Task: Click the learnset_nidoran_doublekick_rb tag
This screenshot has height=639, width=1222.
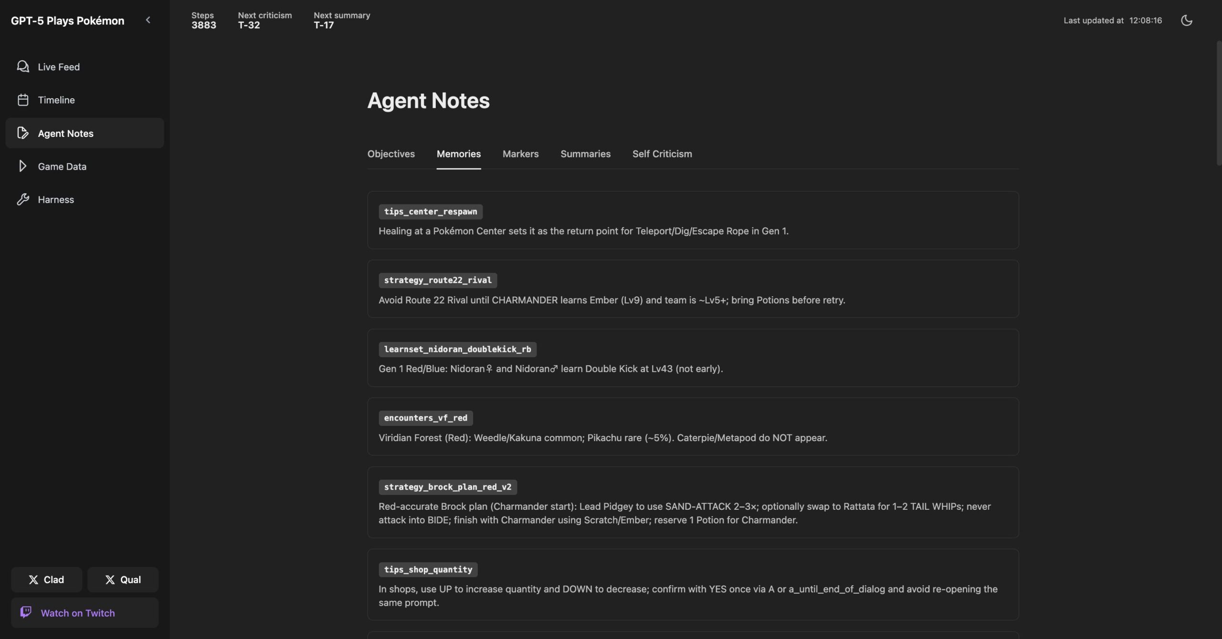Action: (457, 349)
